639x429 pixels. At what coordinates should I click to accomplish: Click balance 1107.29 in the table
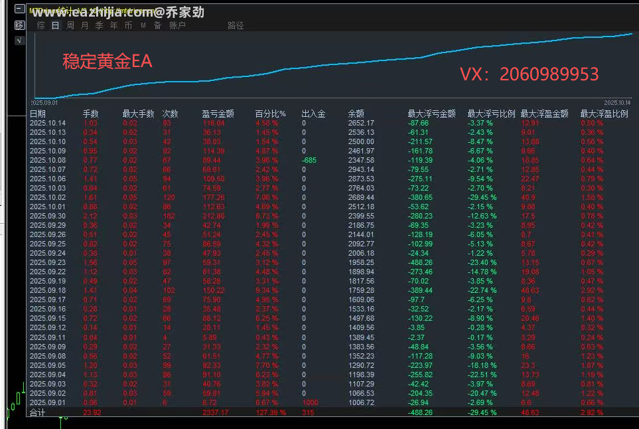pos(361,384)
